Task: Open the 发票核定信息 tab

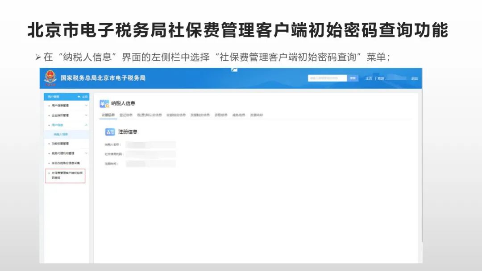Action: (x=200, y=115)
